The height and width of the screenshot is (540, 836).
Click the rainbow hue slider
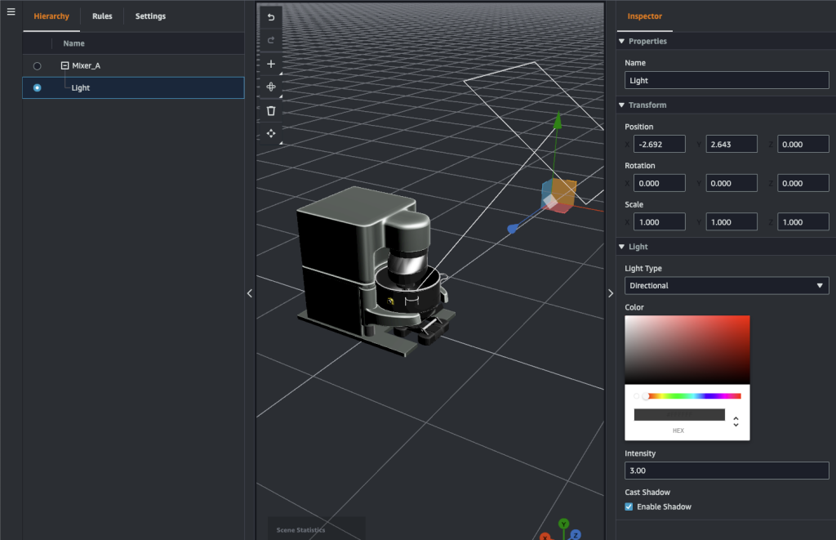[694, 396]
